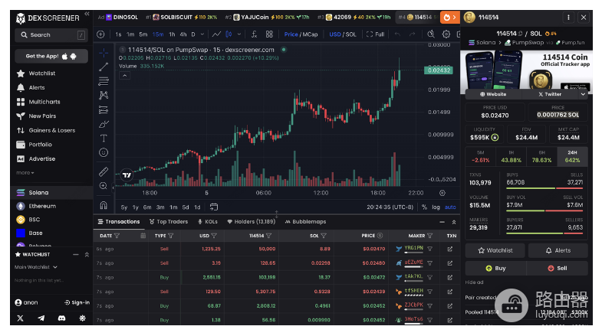Viewport: 602px width, 336px height.
Task: Collapse the chart legend arrow
Action: point(124,76)
